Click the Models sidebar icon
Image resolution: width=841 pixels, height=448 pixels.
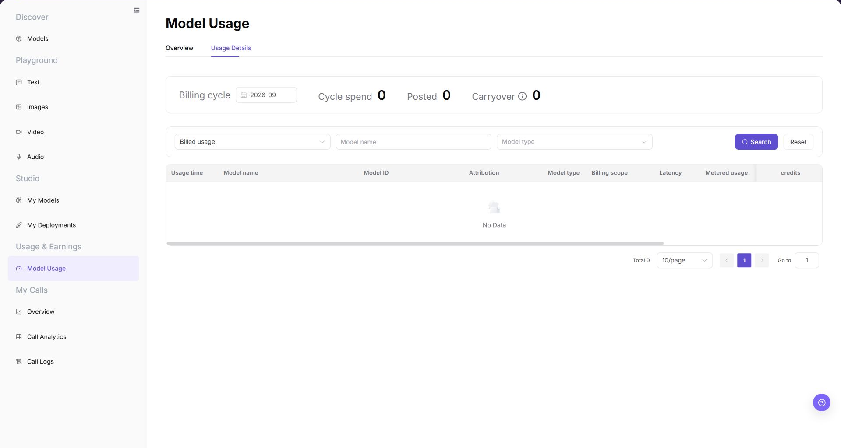tap(19, 38)
